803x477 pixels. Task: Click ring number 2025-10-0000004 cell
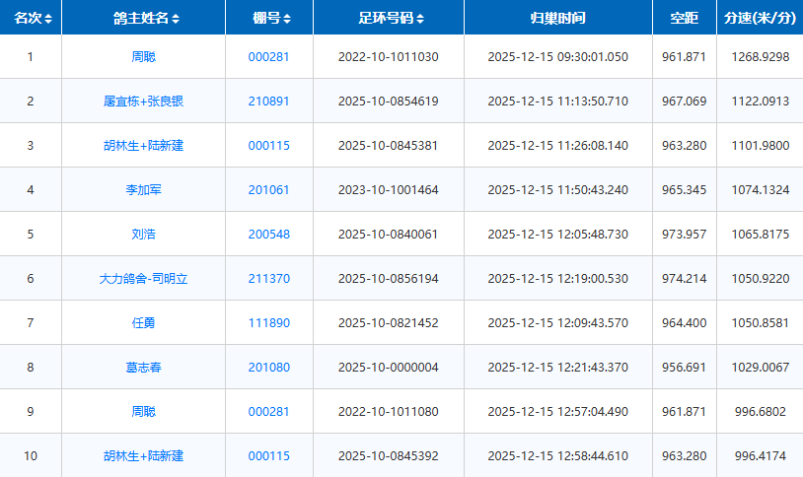click(x=388, y=368)
